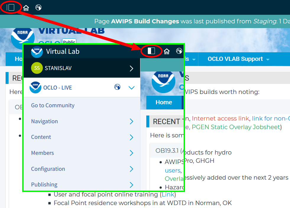290x208 pixels.
Task: Click the NOAA logo next to Virtual Lab title
Action: coord(37,52)
